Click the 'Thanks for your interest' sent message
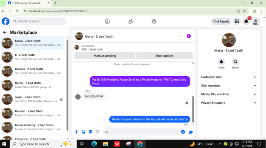Screen dimensions: 266x148 click(x=150, y=119)
